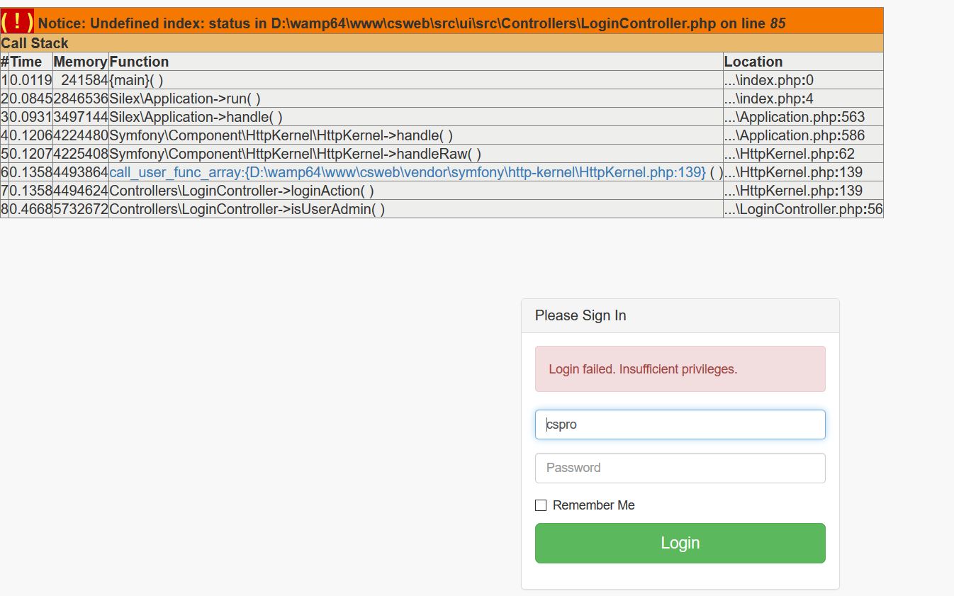Click the ...\index.php:4 location cell
This screenshot has height=596, width=954.
(803, 99)
